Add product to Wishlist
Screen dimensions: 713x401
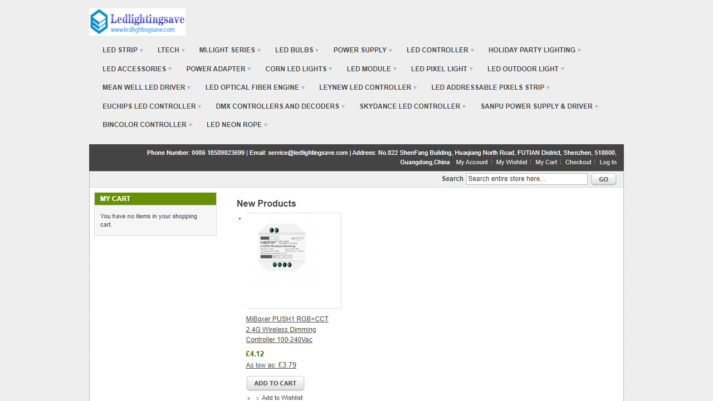click(282, 398)
